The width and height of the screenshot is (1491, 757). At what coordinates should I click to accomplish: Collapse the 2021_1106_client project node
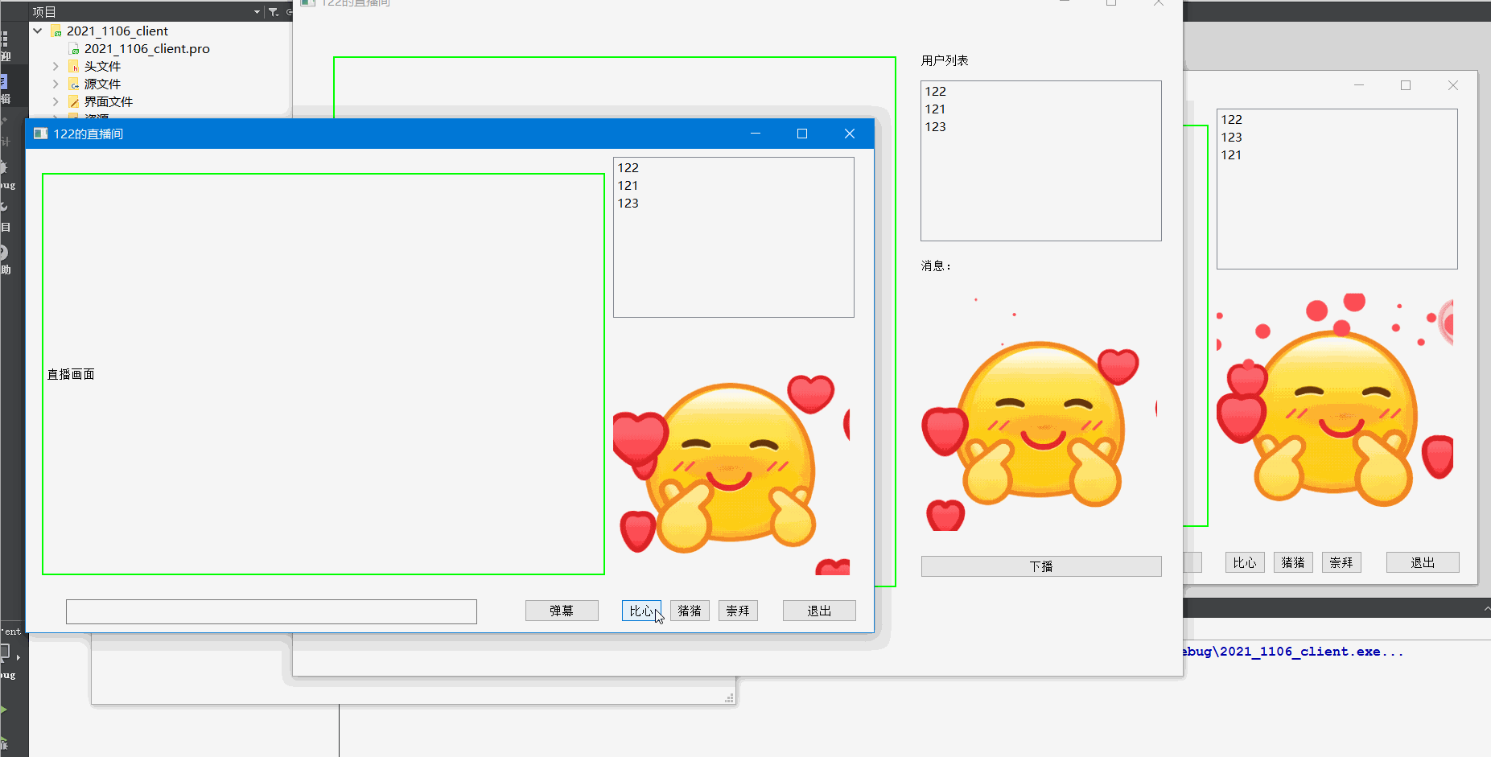(x=38, y=31)
